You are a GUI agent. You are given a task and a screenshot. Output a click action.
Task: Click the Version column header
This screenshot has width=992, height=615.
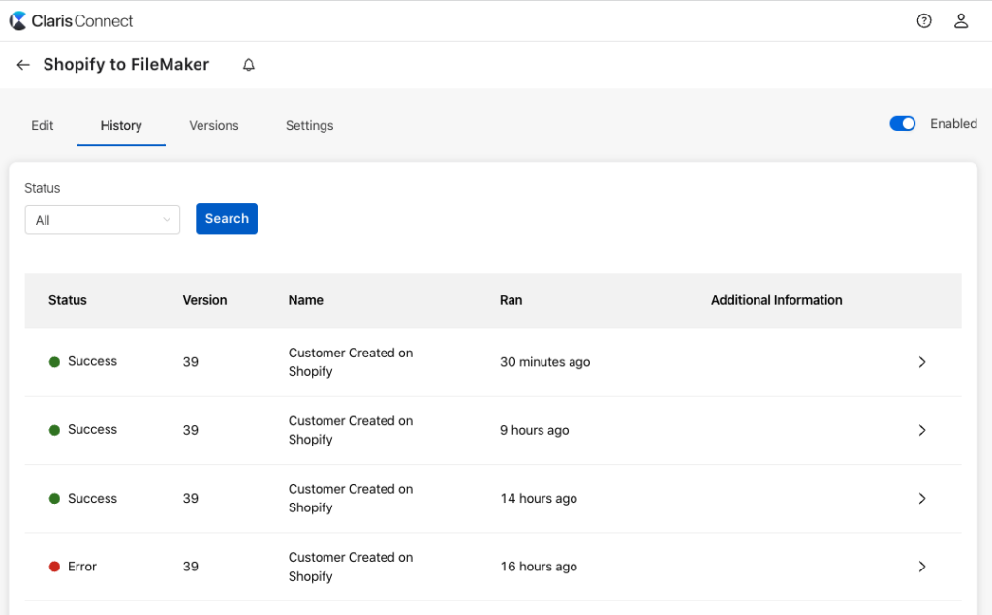tap(204, 300)
